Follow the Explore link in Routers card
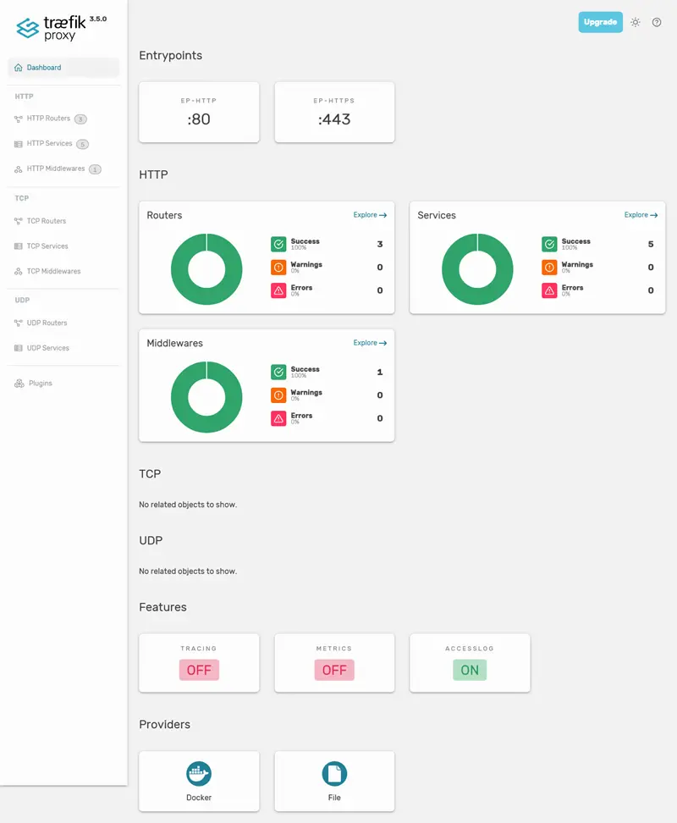The image size is (677, 823). pyautogui.click(x=370, y=215)
